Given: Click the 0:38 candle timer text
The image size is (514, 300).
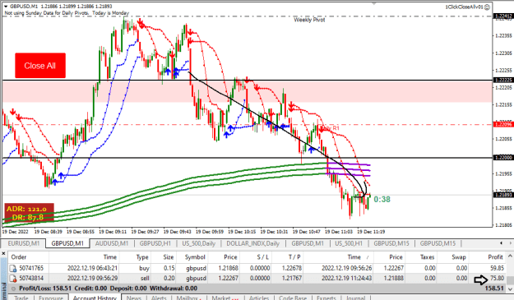Looking at the screenshot, I should [x=382, y=199].
